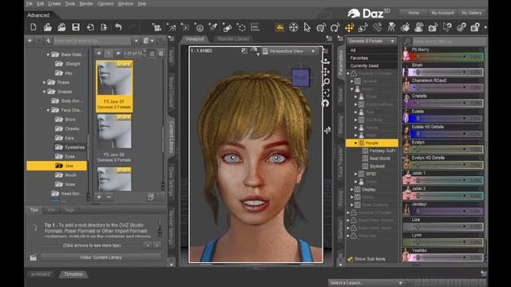Collapse the People category
Image resolution: width=511 pixels, height=287 pixels.
355,143
